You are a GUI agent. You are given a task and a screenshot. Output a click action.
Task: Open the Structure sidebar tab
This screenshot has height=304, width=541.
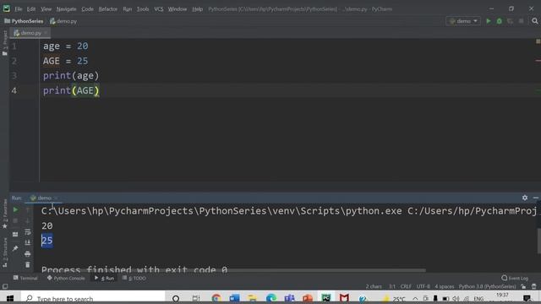(x=5, y=252)
